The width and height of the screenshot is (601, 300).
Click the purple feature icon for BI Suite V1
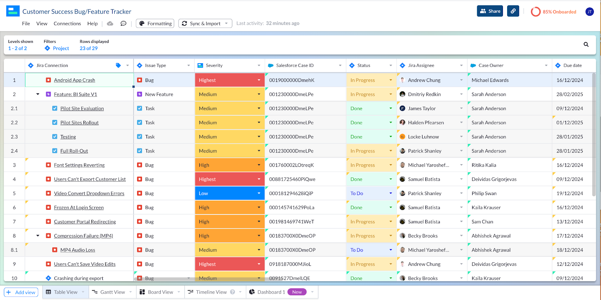[48, 94]
